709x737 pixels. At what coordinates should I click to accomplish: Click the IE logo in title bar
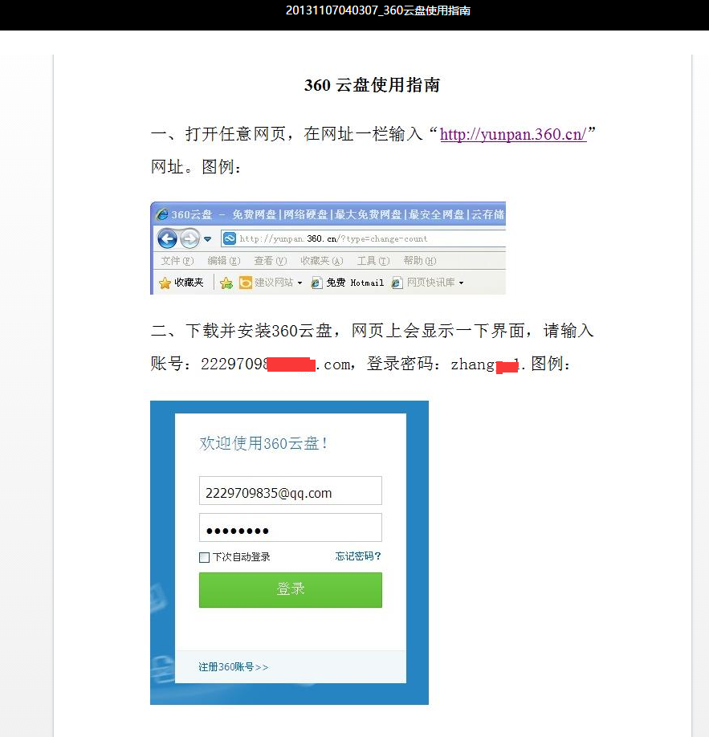(161, 214)
